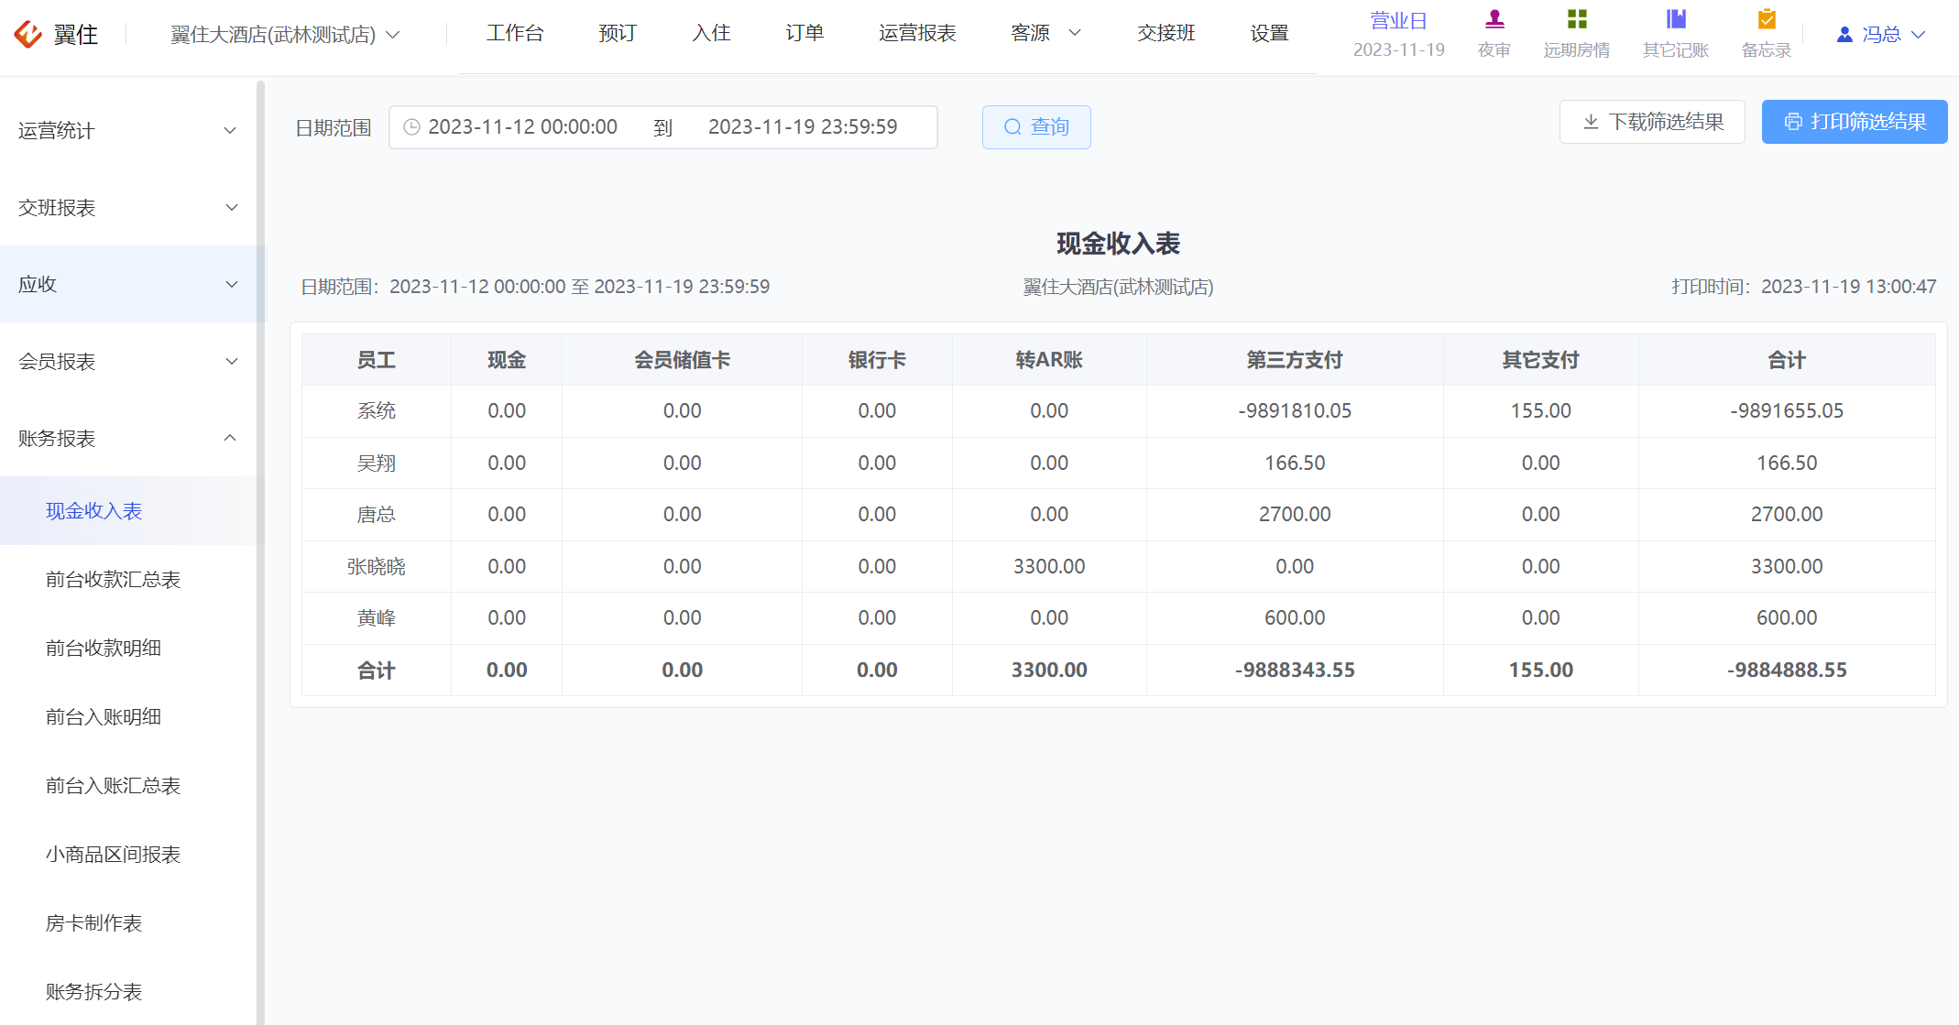Click the clock icon in date range field
Screen dimensions: 1959x1025
click(412, 127)
